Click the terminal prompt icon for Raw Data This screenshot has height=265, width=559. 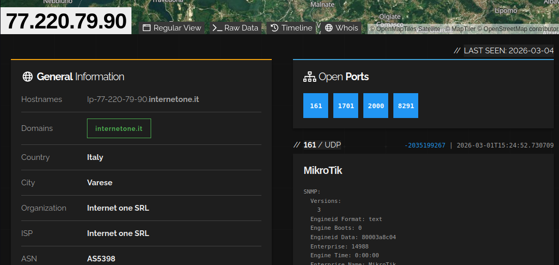(217, 28)
